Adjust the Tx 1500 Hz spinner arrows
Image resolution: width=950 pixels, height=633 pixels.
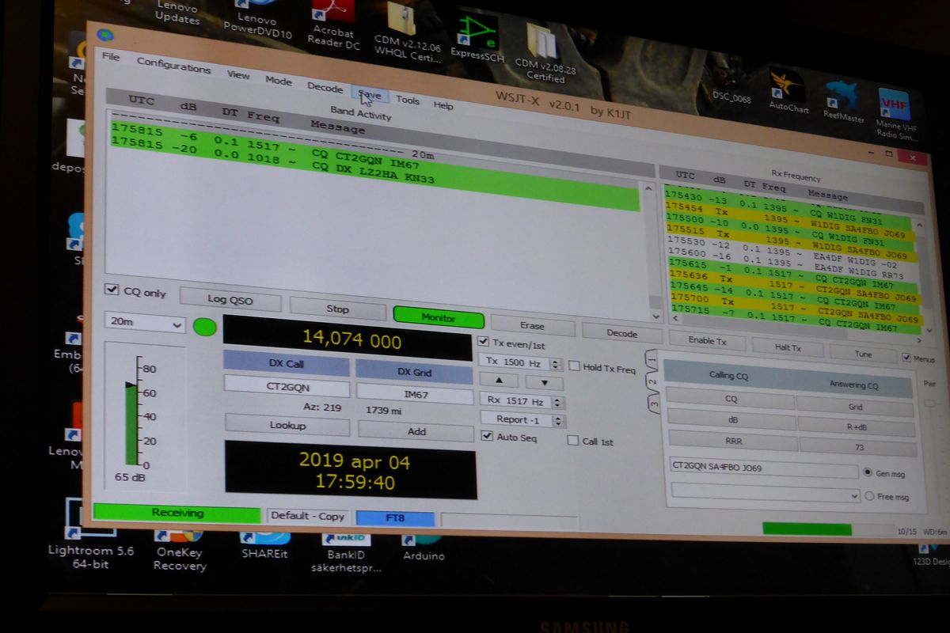click(x=557, y=363)
